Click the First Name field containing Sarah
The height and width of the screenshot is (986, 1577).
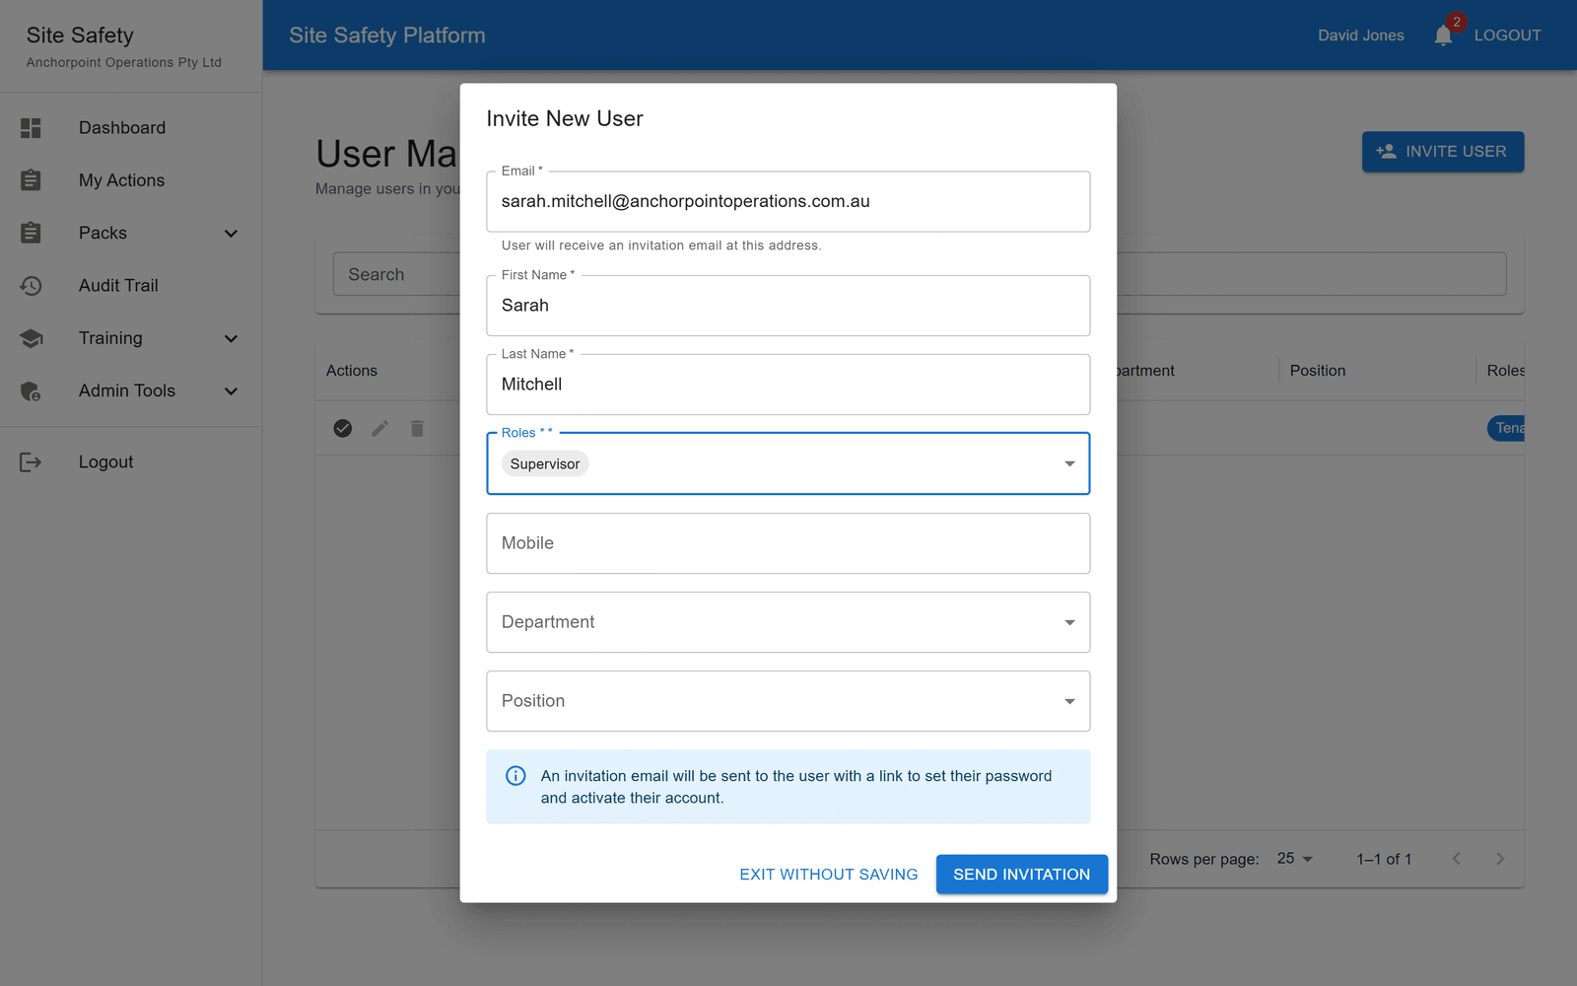(x=788, y=306)
